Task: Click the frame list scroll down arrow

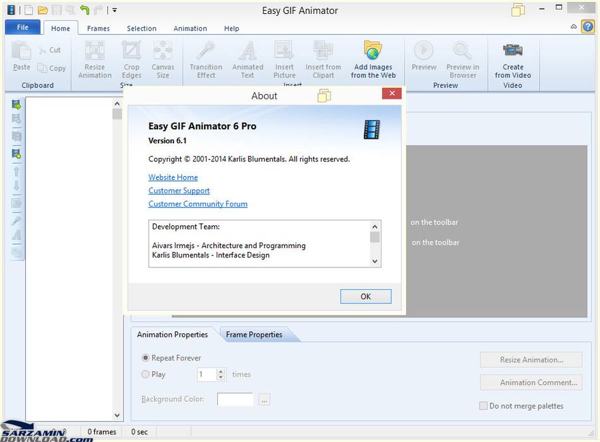Action: point(117,415)
